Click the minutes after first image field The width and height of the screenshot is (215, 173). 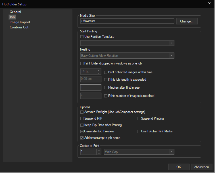coord(91,87)
